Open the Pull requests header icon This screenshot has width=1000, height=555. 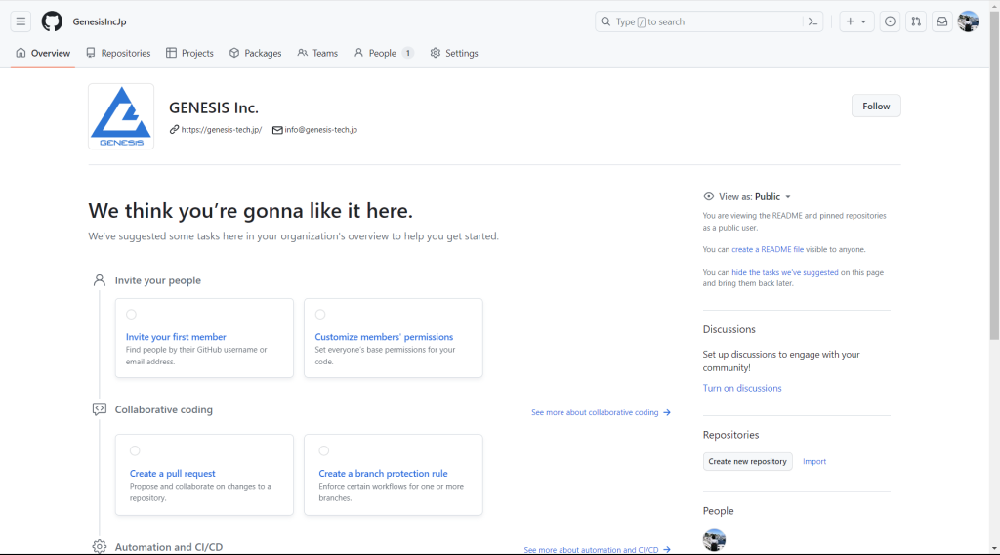(915, 21)
